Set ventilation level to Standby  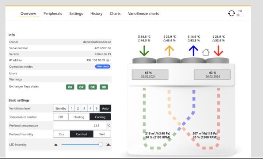click(x=61, y=108)
